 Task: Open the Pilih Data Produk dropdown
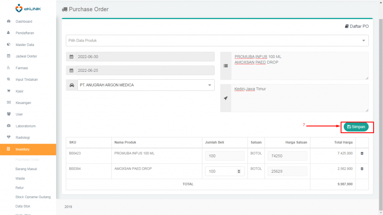217,40
